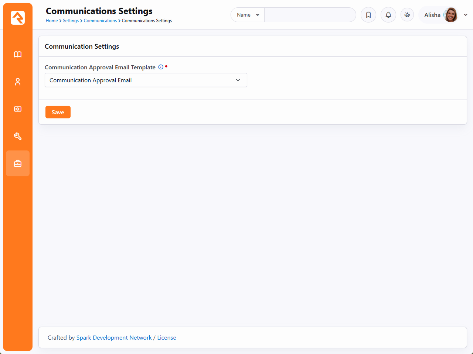Expand the Name search type dropdown
This screenshot has height=354, width=473.
(248, 15)
